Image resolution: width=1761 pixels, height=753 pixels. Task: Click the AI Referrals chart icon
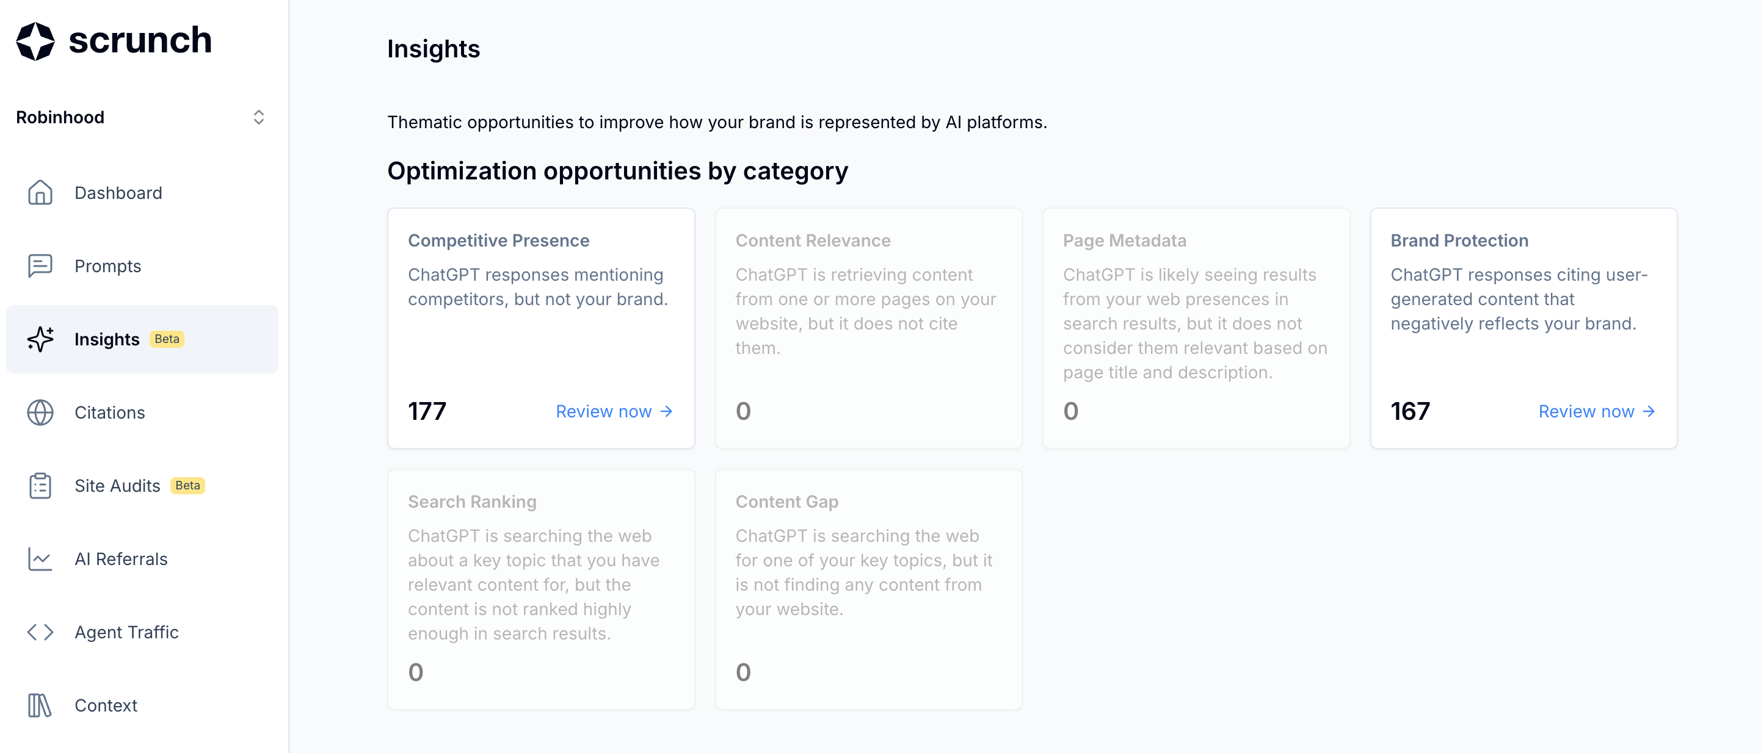coord(40,559)
